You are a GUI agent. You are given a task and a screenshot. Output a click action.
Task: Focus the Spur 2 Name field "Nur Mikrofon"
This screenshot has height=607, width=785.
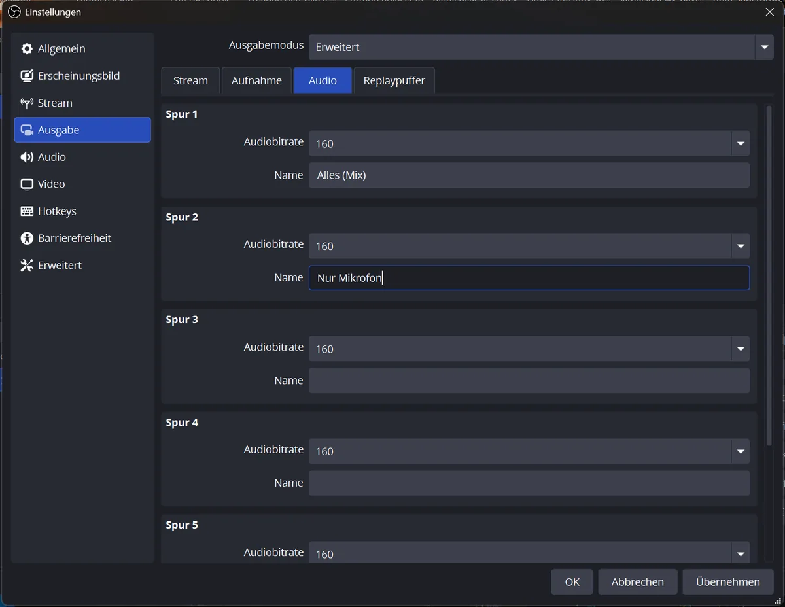(529, 278)
